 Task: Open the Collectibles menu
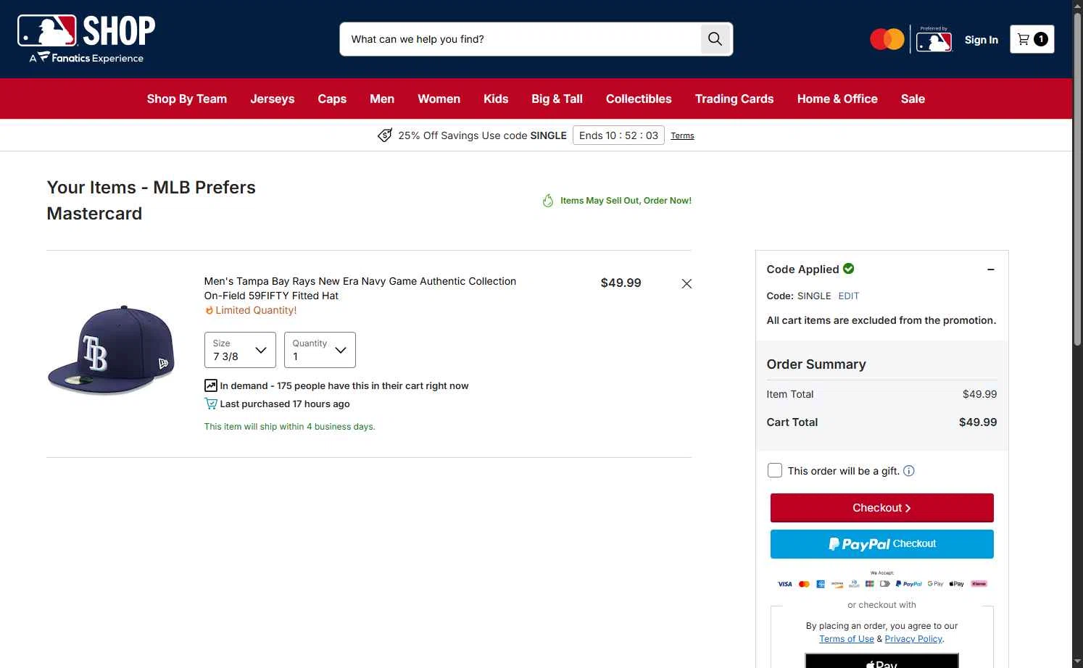(x=639, y=99)
